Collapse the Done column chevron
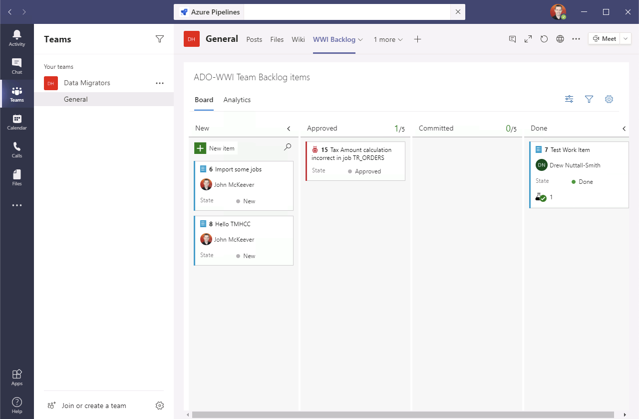The height and width of the screenshot is (419, 639). pos(624,129)
